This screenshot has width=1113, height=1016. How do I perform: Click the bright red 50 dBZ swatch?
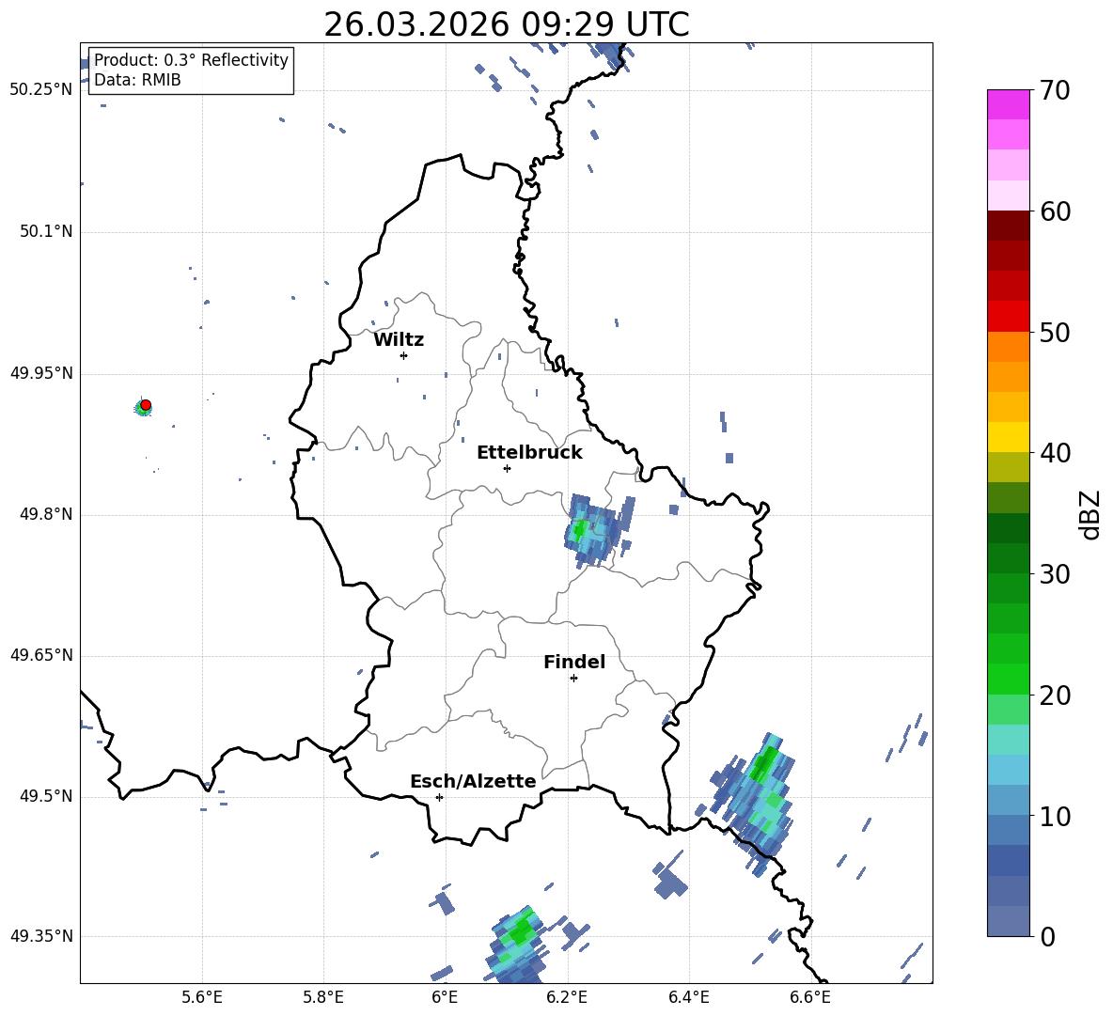[x=1008, y=317]
